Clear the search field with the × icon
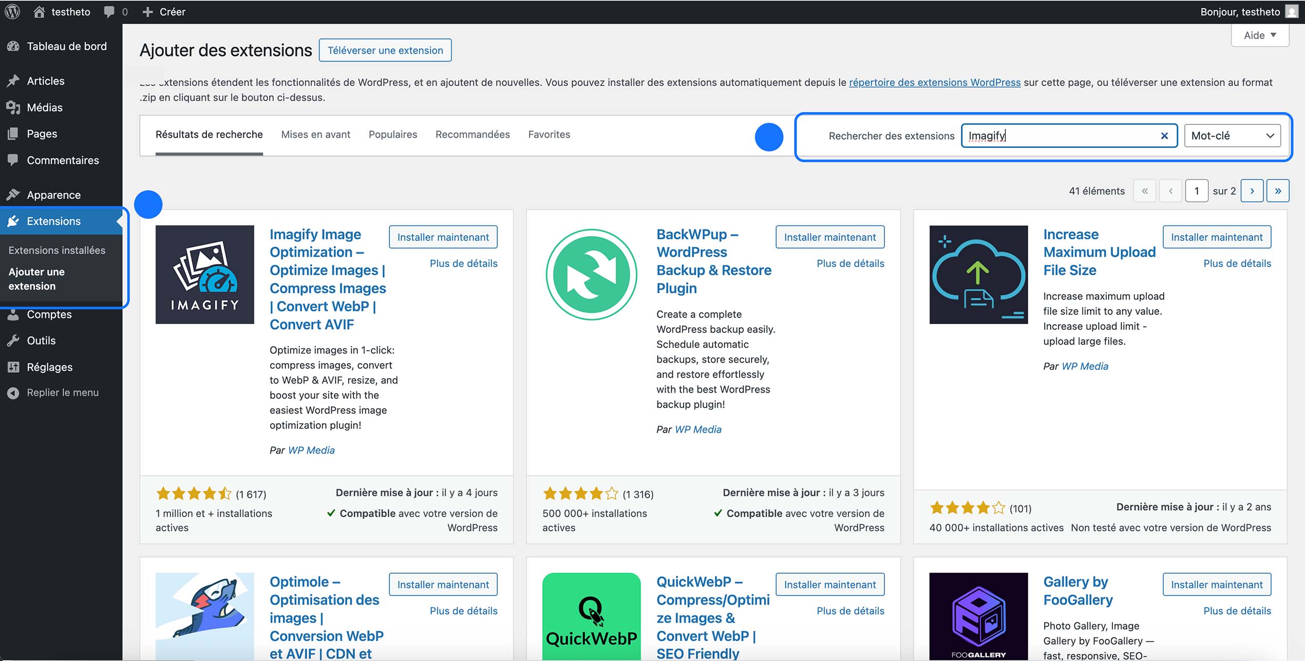 coord(1164,135)
